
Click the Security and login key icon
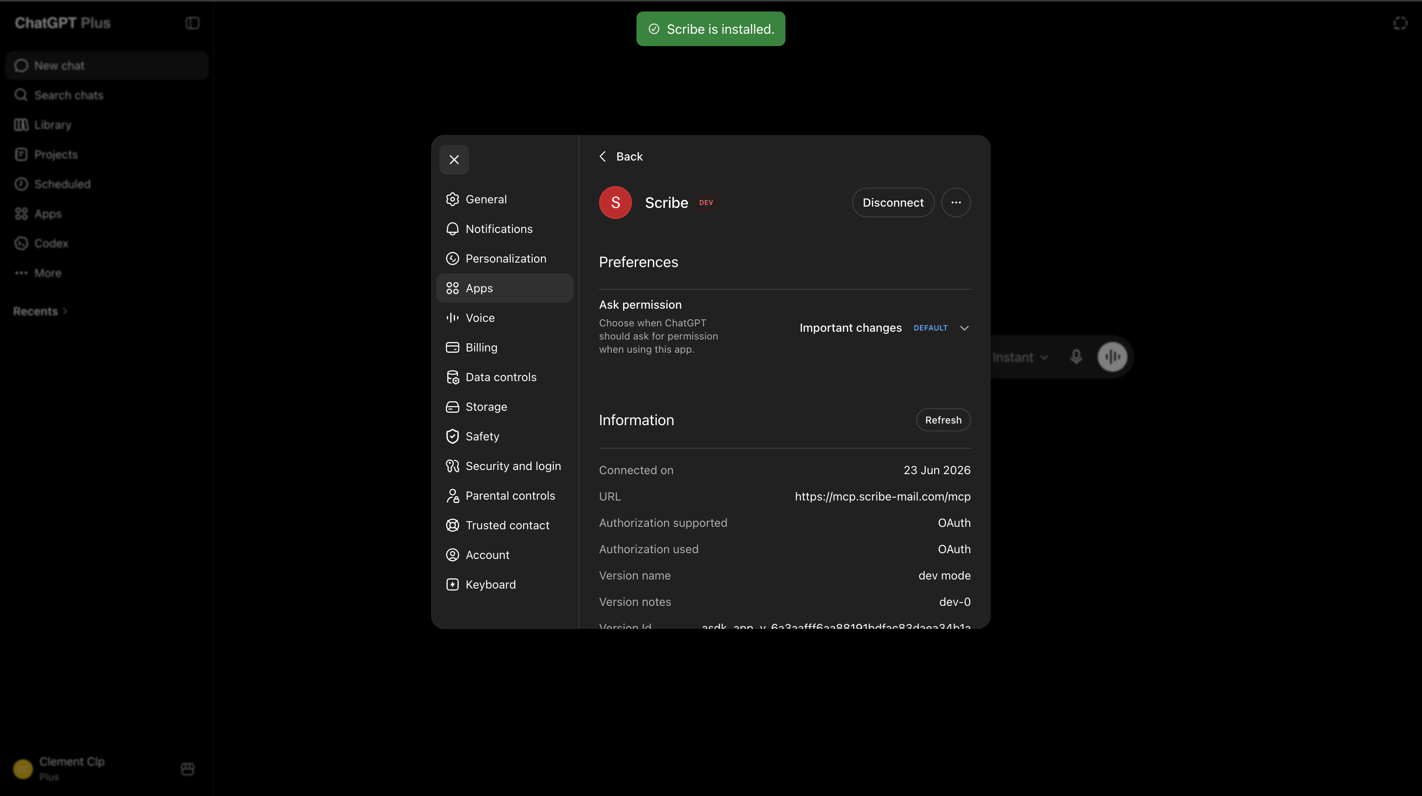(x=452, y=466)
